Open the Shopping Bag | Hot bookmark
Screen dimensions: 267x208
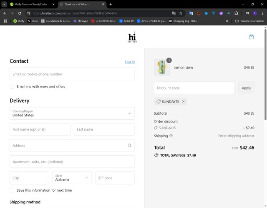(183, 21)
